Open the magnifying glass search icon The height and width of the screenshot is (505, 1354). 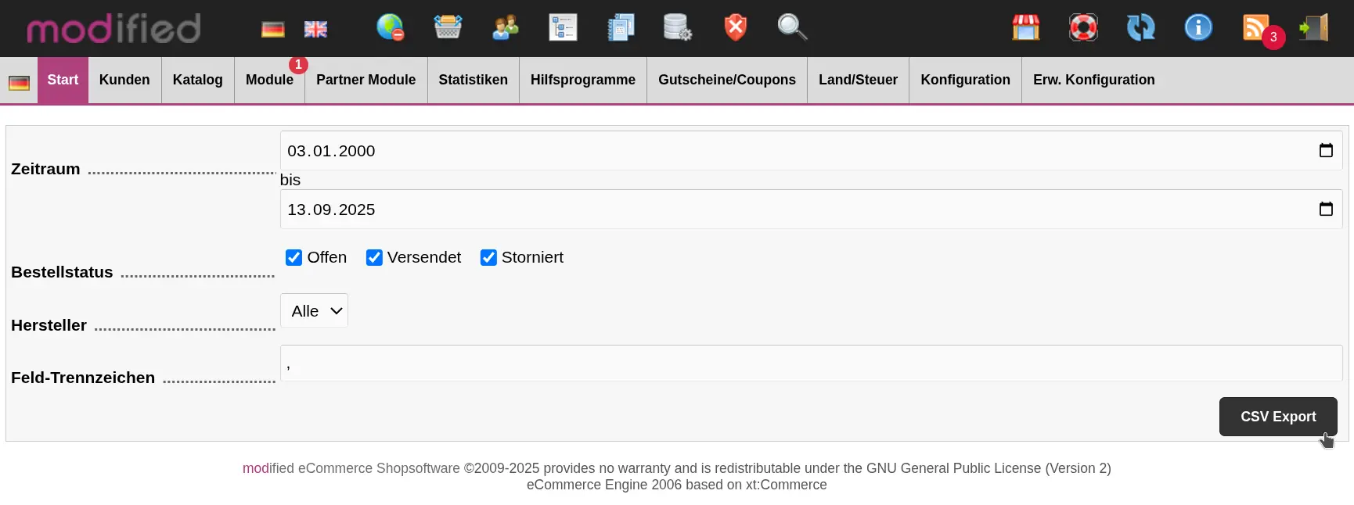(x=792, y=27)
